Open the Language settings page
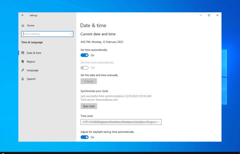The height and width of the screenshot is (154, 240). [33, 70]
